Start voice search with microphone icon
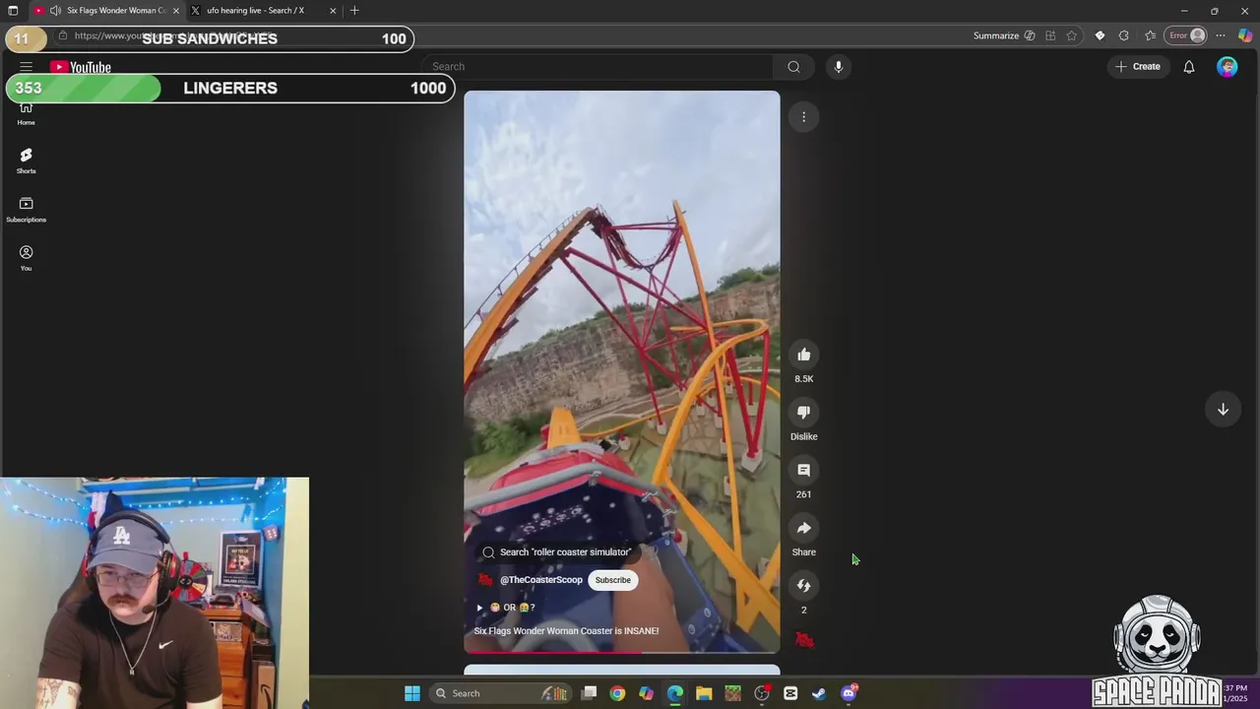This screenshot has height=709, width=1260. coord(839,67)
